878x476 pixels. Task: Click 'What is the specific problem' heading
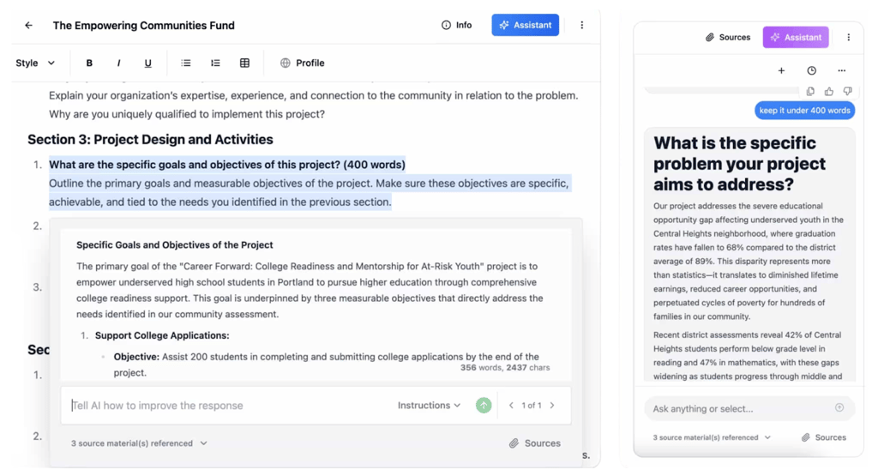point(739,164)
